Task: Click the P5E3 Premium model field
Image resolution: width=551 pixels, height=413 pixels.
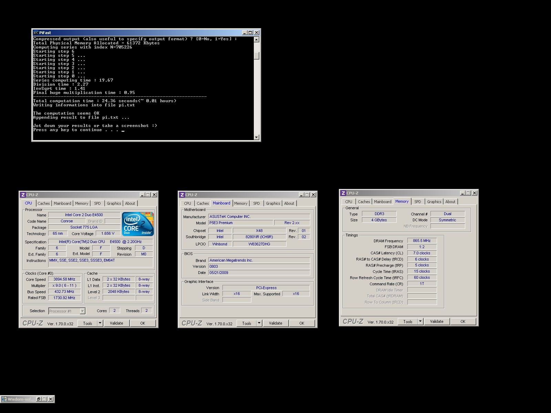Action: [241, 223]
